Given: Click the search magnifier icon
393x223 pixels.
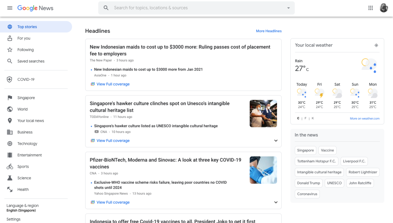Looking at the screenshot, I should coord(106,8).
